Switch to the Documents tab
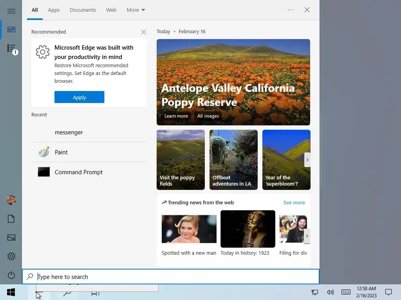Image resolution: width=401 pixels, height=300 pixels. coord(83,10)
